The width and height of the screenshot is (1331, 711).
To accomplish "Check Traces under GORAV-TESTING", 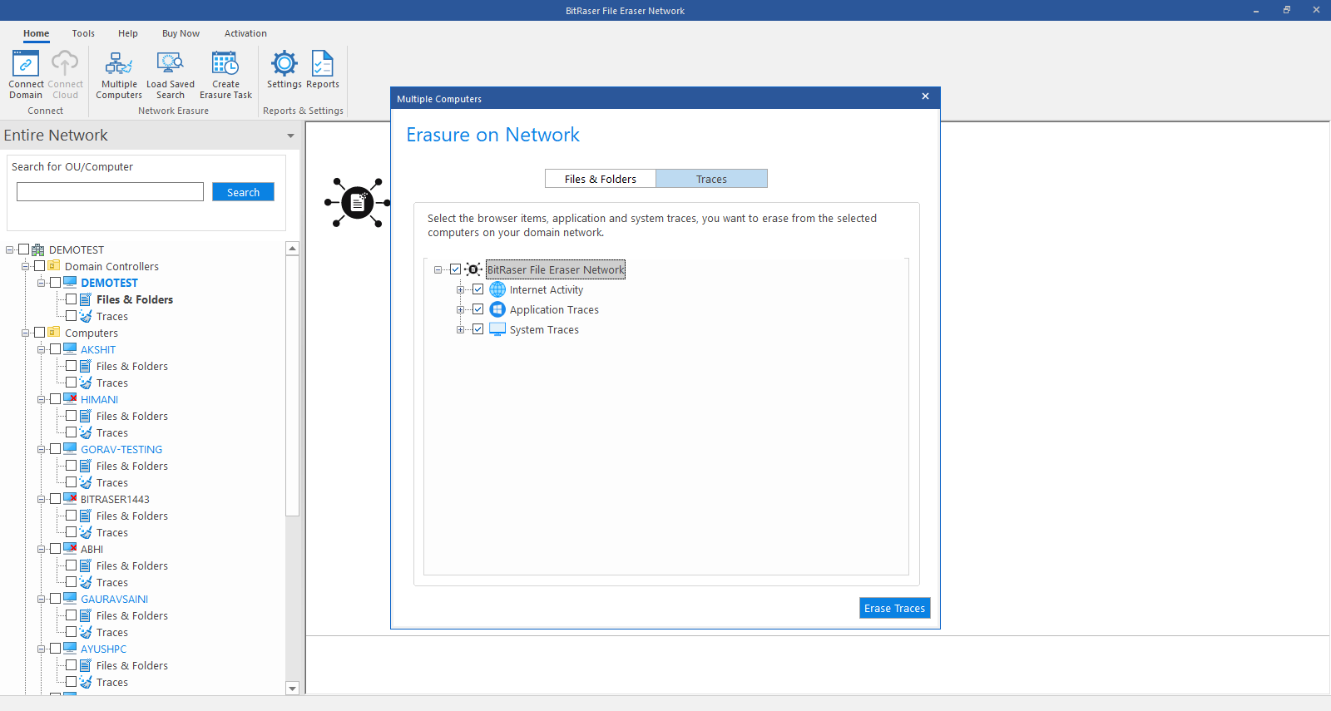I will click(x=71, y=482).
